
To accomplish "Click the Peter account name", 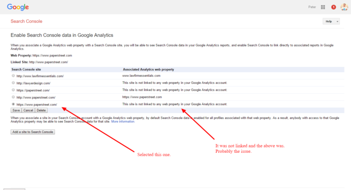I will pos(312,7).
